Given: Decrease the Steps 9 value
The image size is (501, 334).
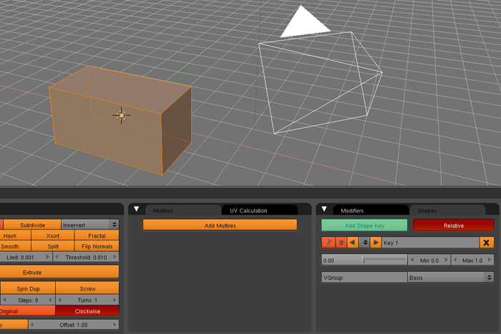Looking at the screenshot, I should 4,300.
